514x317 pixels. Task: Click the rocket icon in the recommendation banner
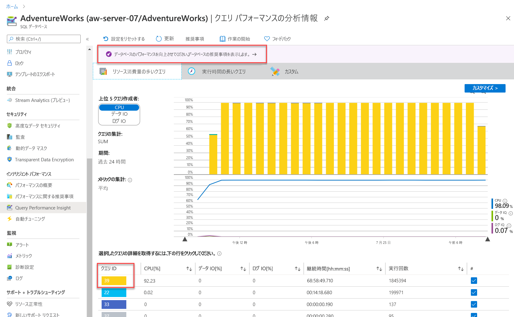[x=108, y=54]
